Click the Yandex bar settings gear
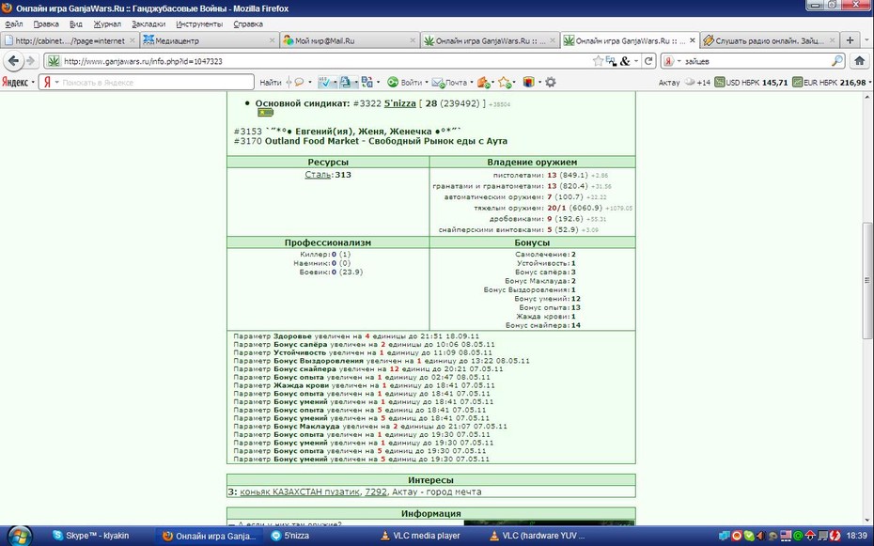The height and width of the screenshot is (546, 874). (550, 82)
